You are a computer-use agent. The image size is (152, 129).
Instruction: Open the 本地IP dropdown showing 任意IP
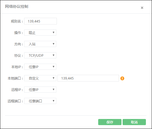pyautogui.click(x=40, y=67)
